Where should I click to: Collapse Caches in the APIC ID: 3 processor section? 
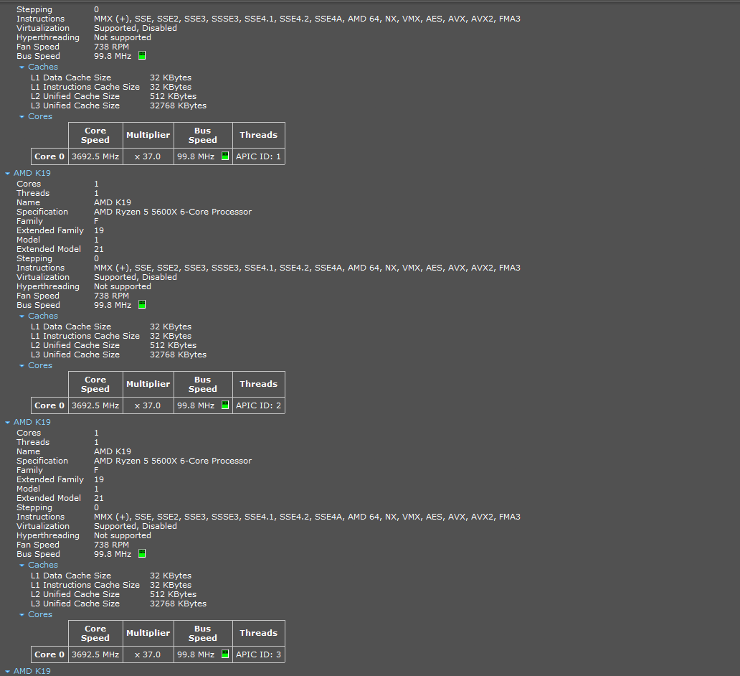click(x=22, y=565)
